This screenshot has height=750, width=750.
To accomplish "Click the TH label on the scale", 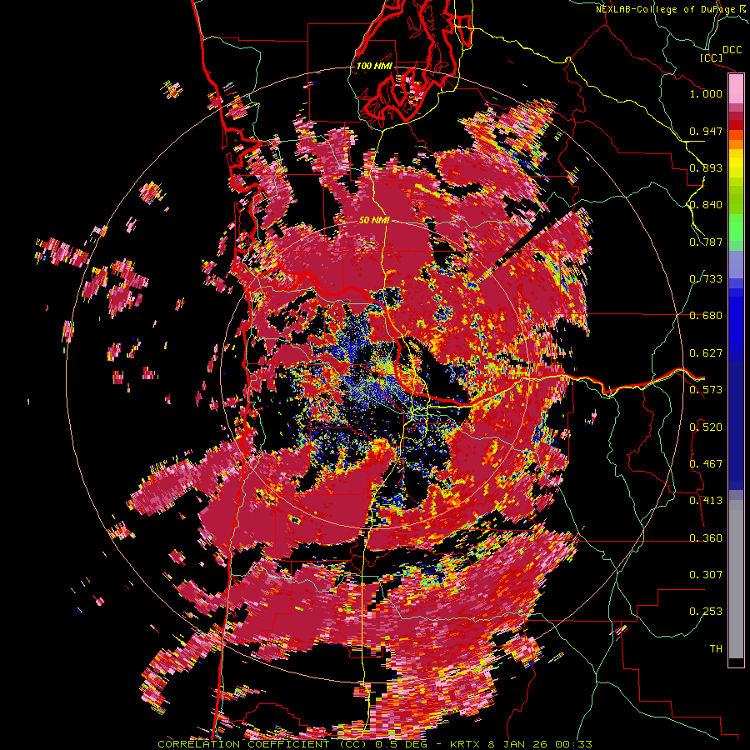I will click(716, 649).
